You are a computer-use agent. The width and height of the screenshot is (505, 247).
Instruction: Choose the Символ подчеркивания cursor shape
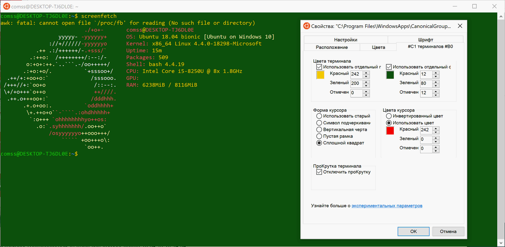pyautogui.click(x=319, y=123)
